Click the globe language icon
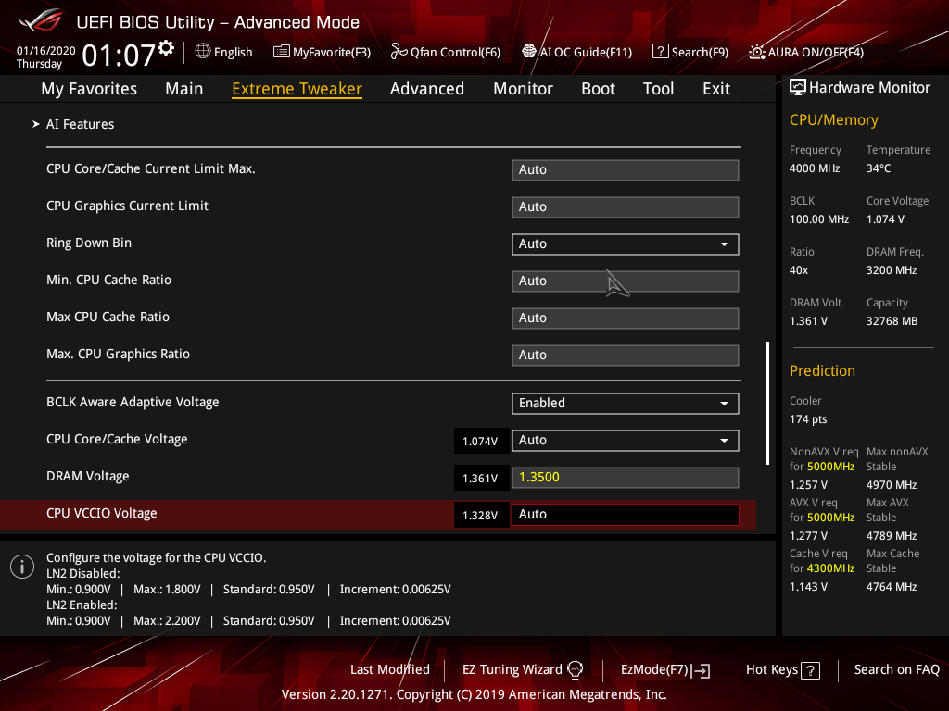The width and height of the screenshot is (949, 711). (x=203, y=52)
